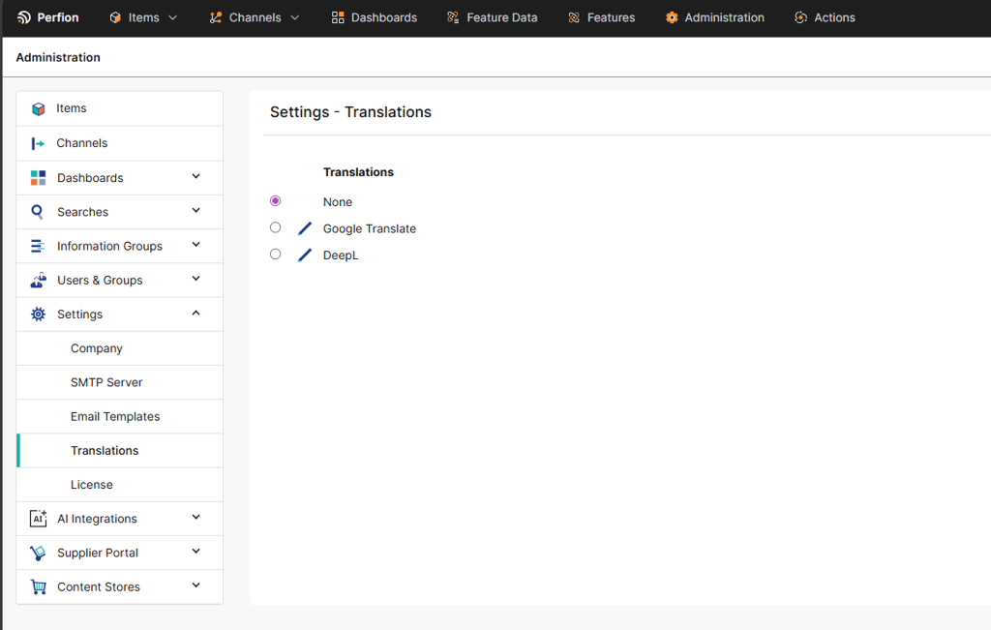Open the Items label in top menu

143,17
